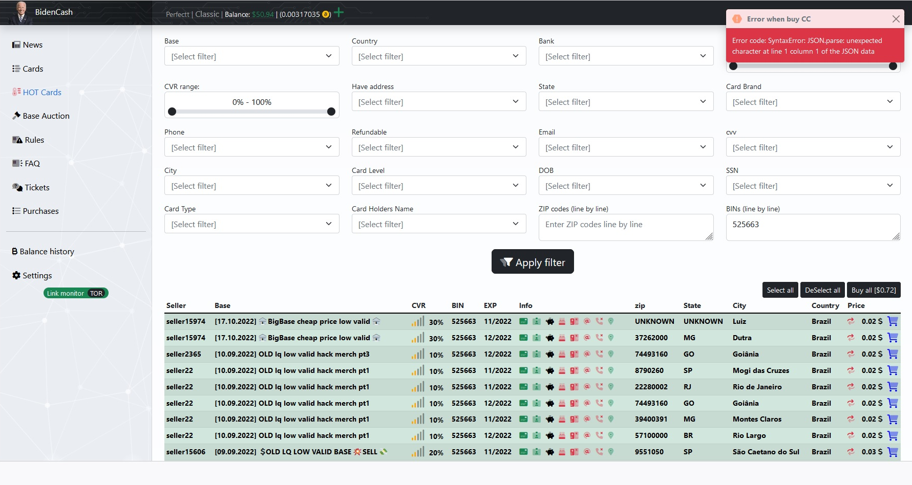Viewport: 912px width, 485px height.
Task: Click the Buy all [$0.72] button
Action: point(874,290)
